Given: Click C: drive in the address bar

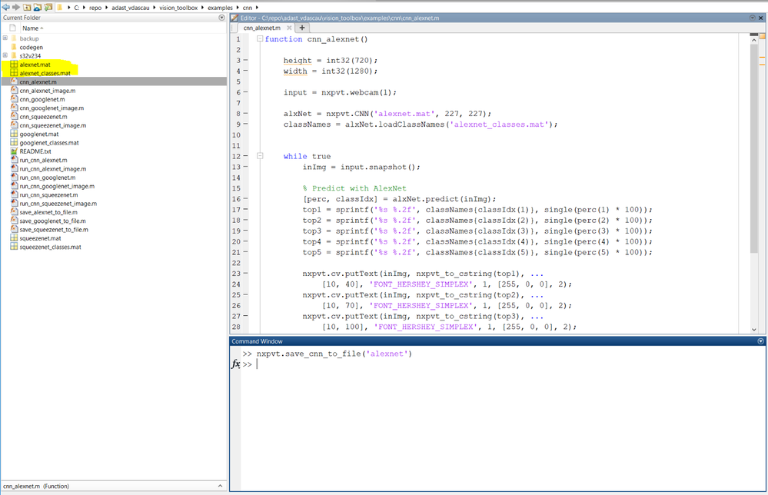Looking at the screenshot, I should tap(77, 8).
